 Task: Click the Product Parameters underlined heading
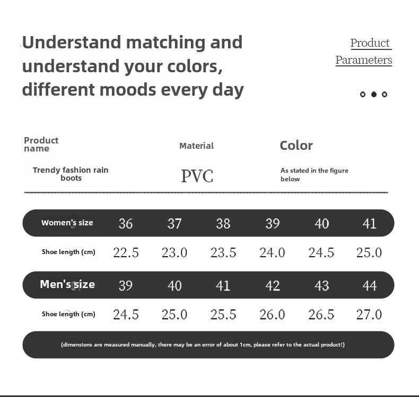pos(364,52)
